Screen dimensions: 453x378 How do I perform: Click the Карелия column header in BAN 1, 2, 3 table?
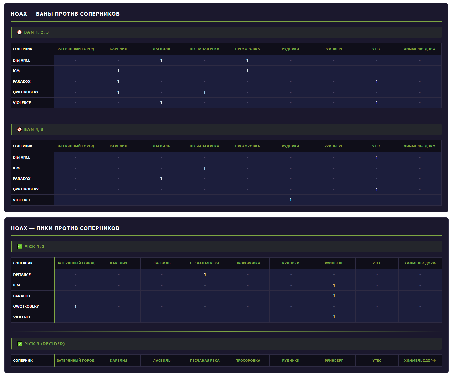click(118, 49)
